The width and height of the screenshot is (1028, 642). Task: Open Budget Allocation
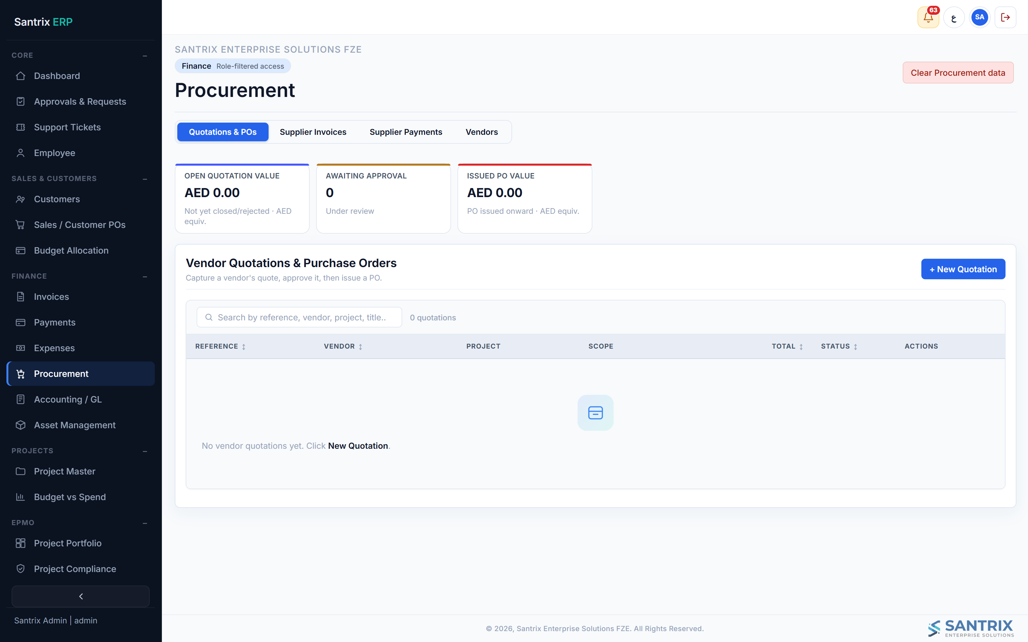click(81, 250)
